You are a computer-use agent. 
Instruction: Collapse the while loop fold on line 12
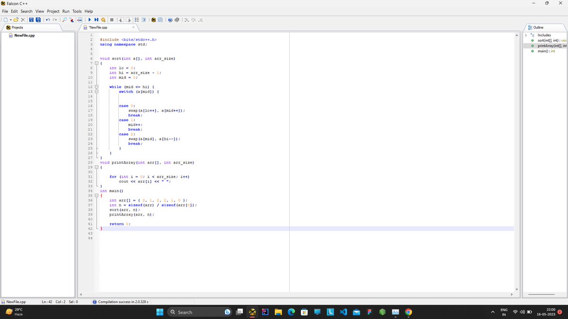(x=97, y=87)
